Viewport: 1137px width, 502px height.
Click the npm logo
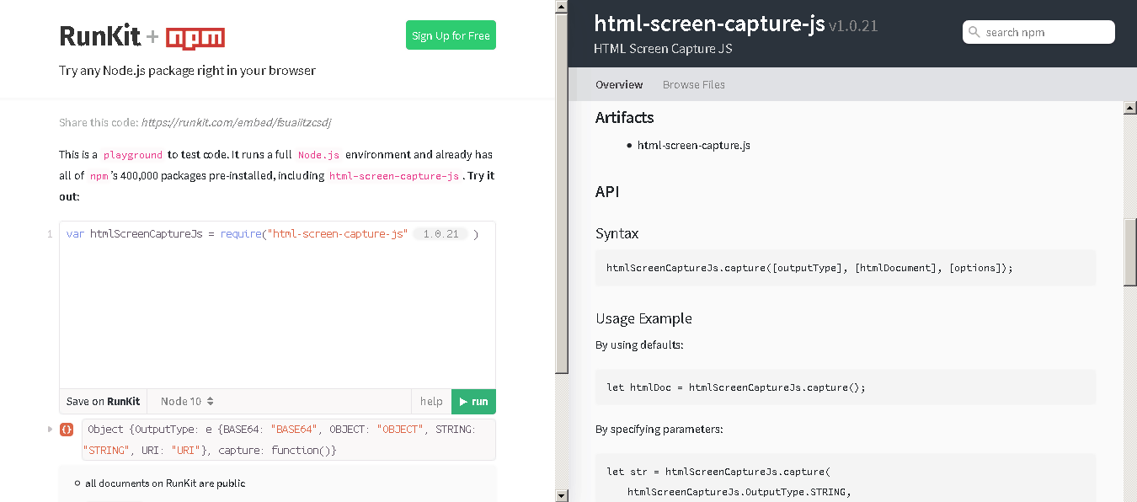click(x=195, y=38)
